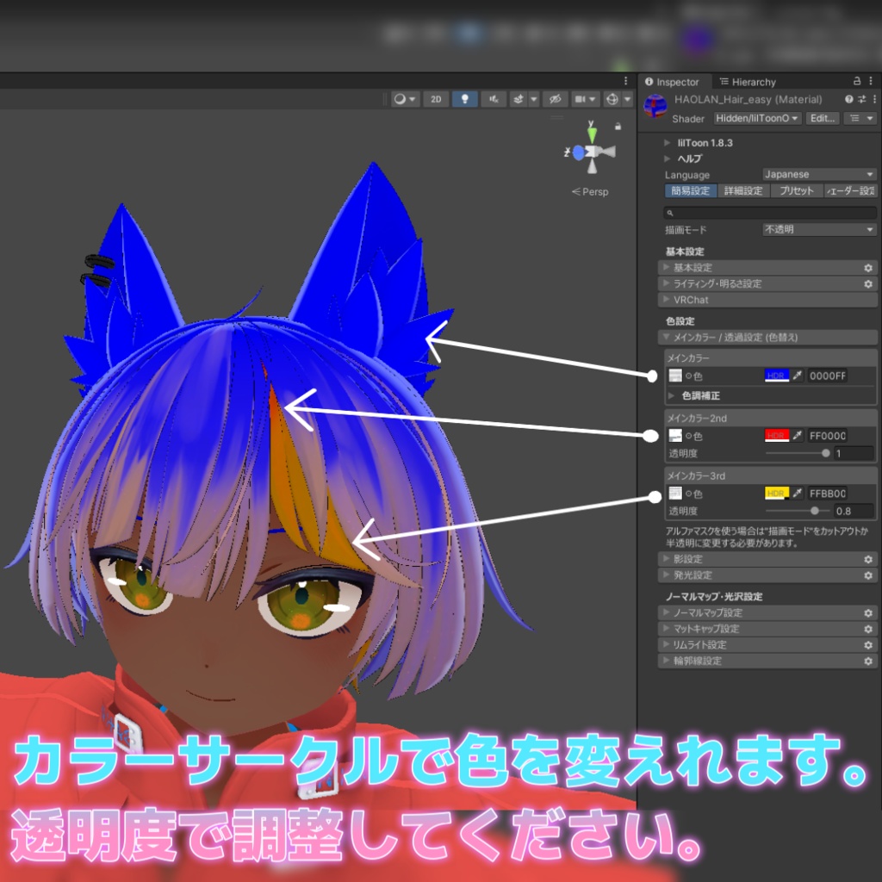Screen dimensions: 882x882
Task: Toggle scene audio mute icon
Action: click(492, 99)
